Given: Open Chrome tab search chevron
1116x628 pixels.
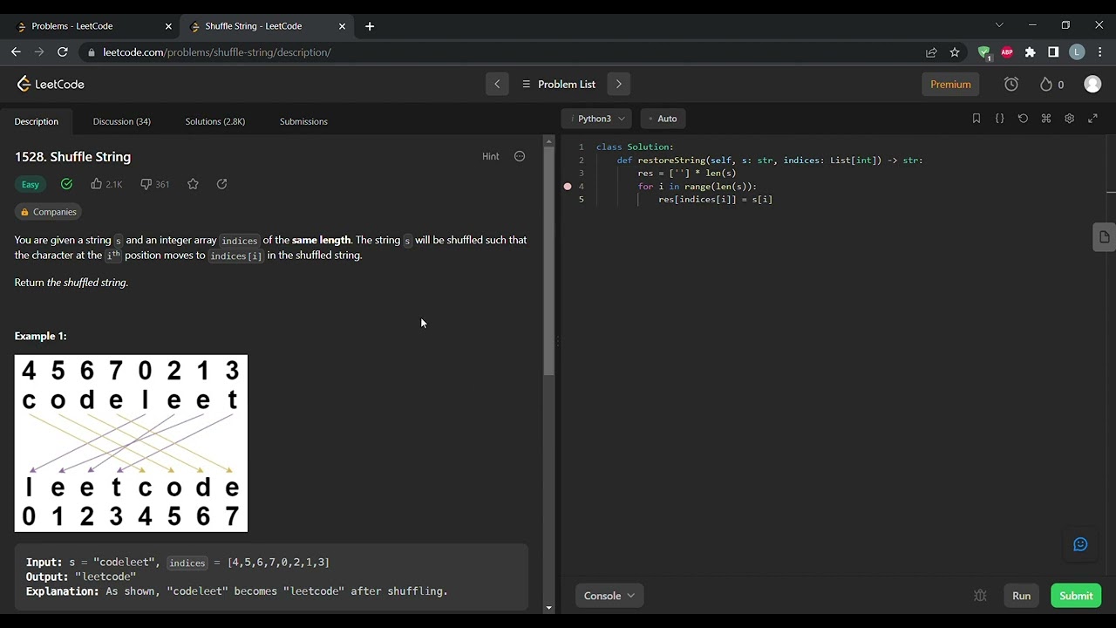Looking at the screenshot, I should tap(999, 25).
